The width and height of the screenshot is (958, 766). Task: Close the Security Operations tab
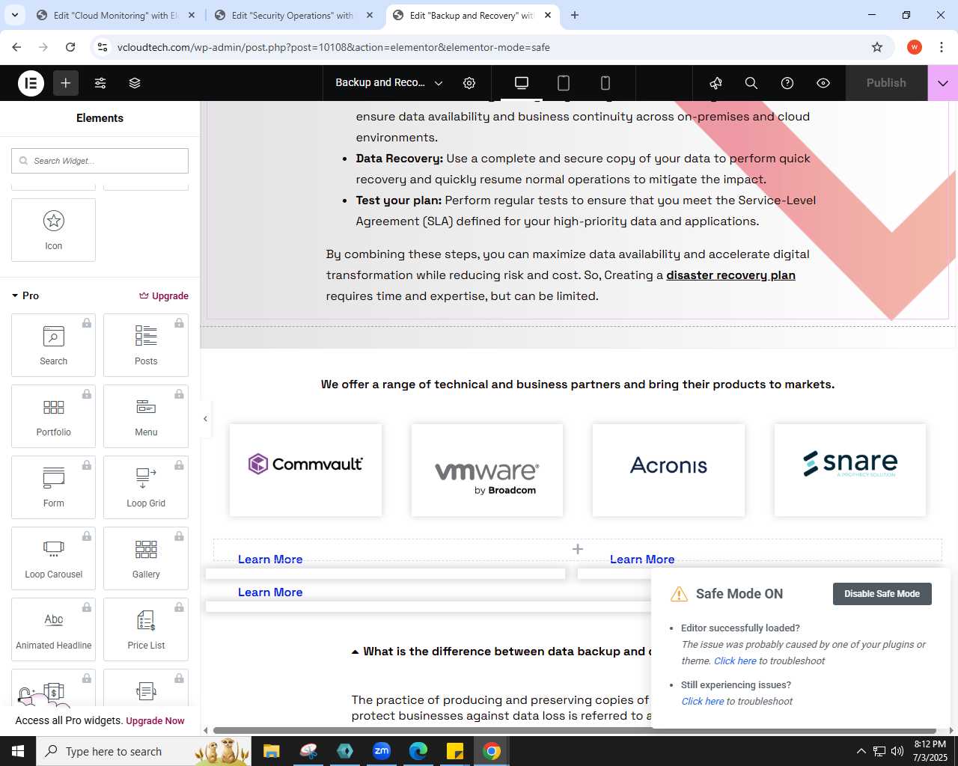370,15
